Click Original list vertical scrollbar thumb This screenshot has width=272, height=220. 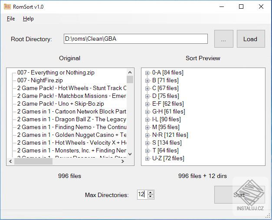130,80
